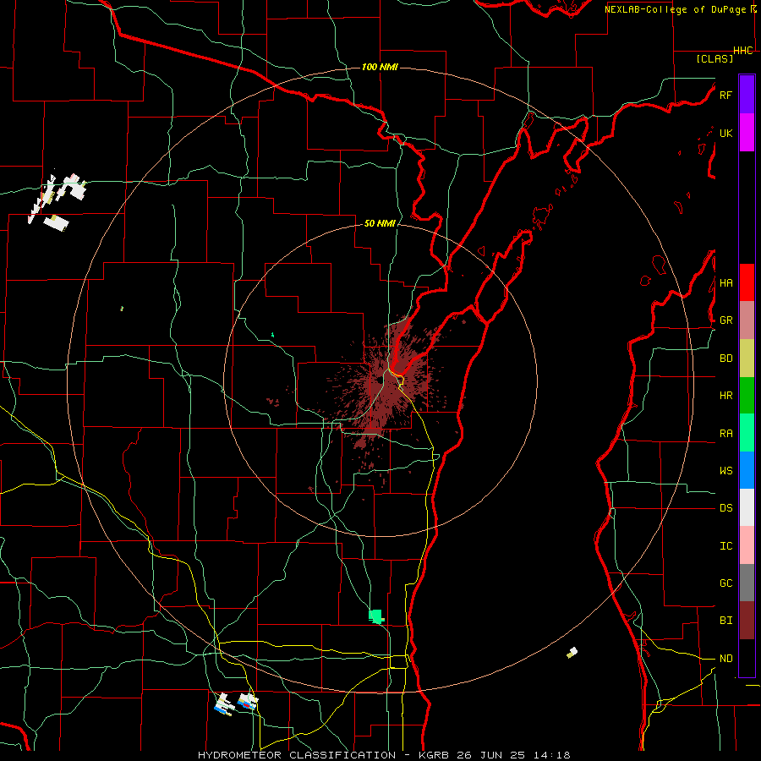Click the 50 NMI range ring label
761x761 pixels.
[380, 223]
